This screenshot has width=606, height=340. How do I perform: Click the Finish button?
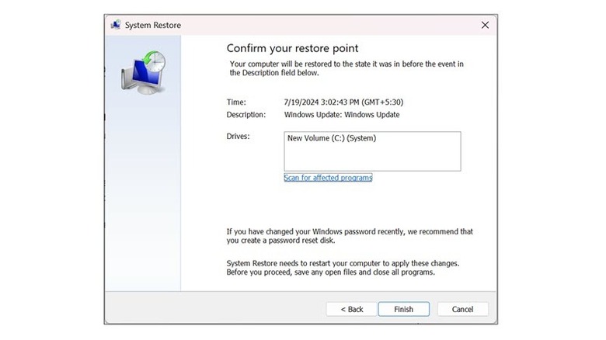403,309
